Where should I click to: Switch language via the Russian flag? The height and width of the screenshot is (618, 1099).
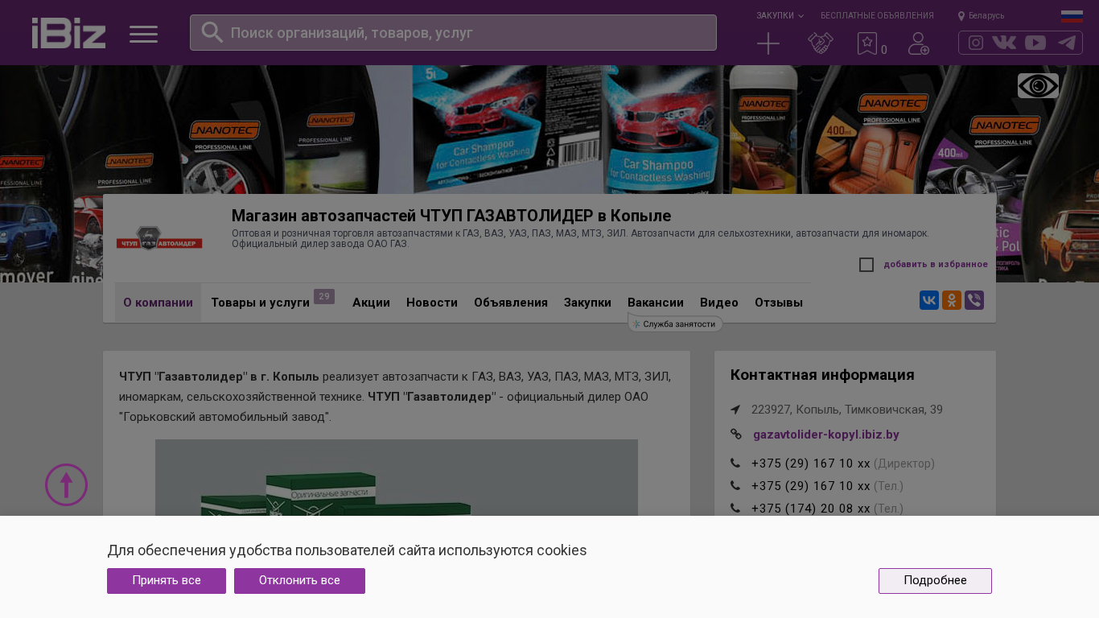[x=1072, y=16]
